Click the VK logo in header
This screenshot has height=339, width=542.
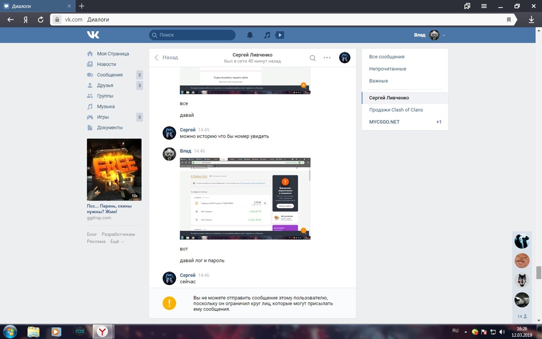pyautogui.click(x=93, y=35)
